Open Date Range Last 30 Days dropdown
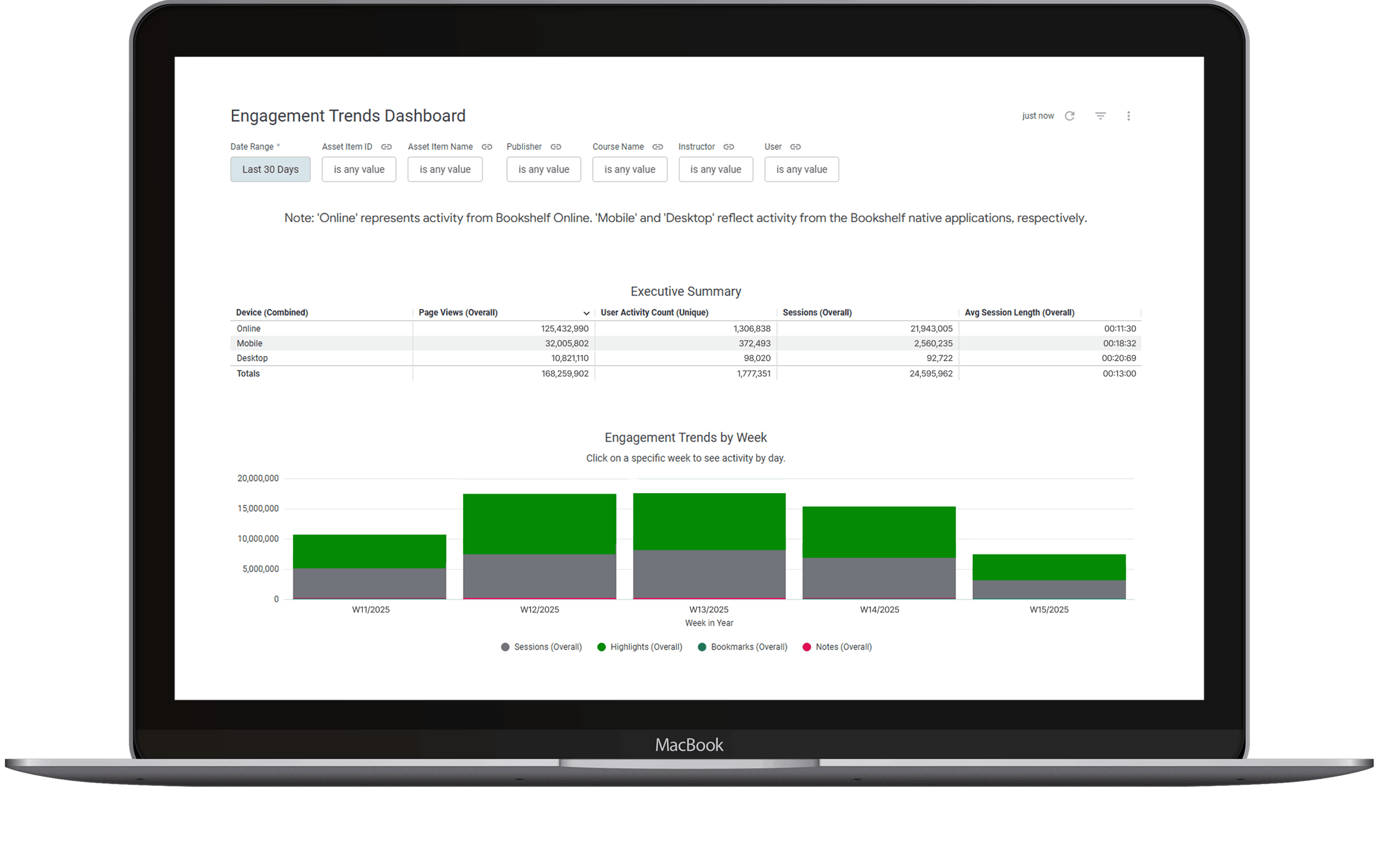This screenshot has width=1377, height=848. pos(270,169)
